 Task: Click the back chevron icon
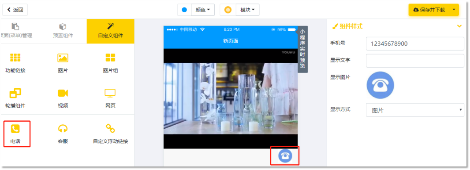[x=9, y=10]
